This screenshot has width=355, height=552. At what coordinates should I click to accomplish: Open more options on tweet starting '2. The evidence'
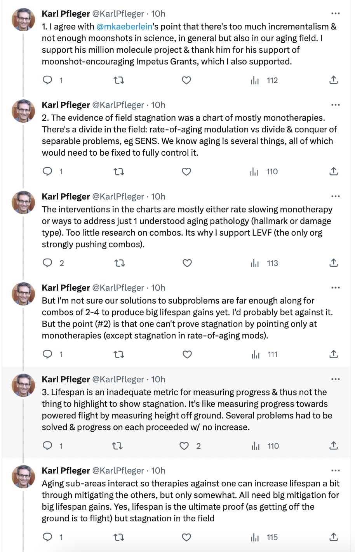coord(335,105)
